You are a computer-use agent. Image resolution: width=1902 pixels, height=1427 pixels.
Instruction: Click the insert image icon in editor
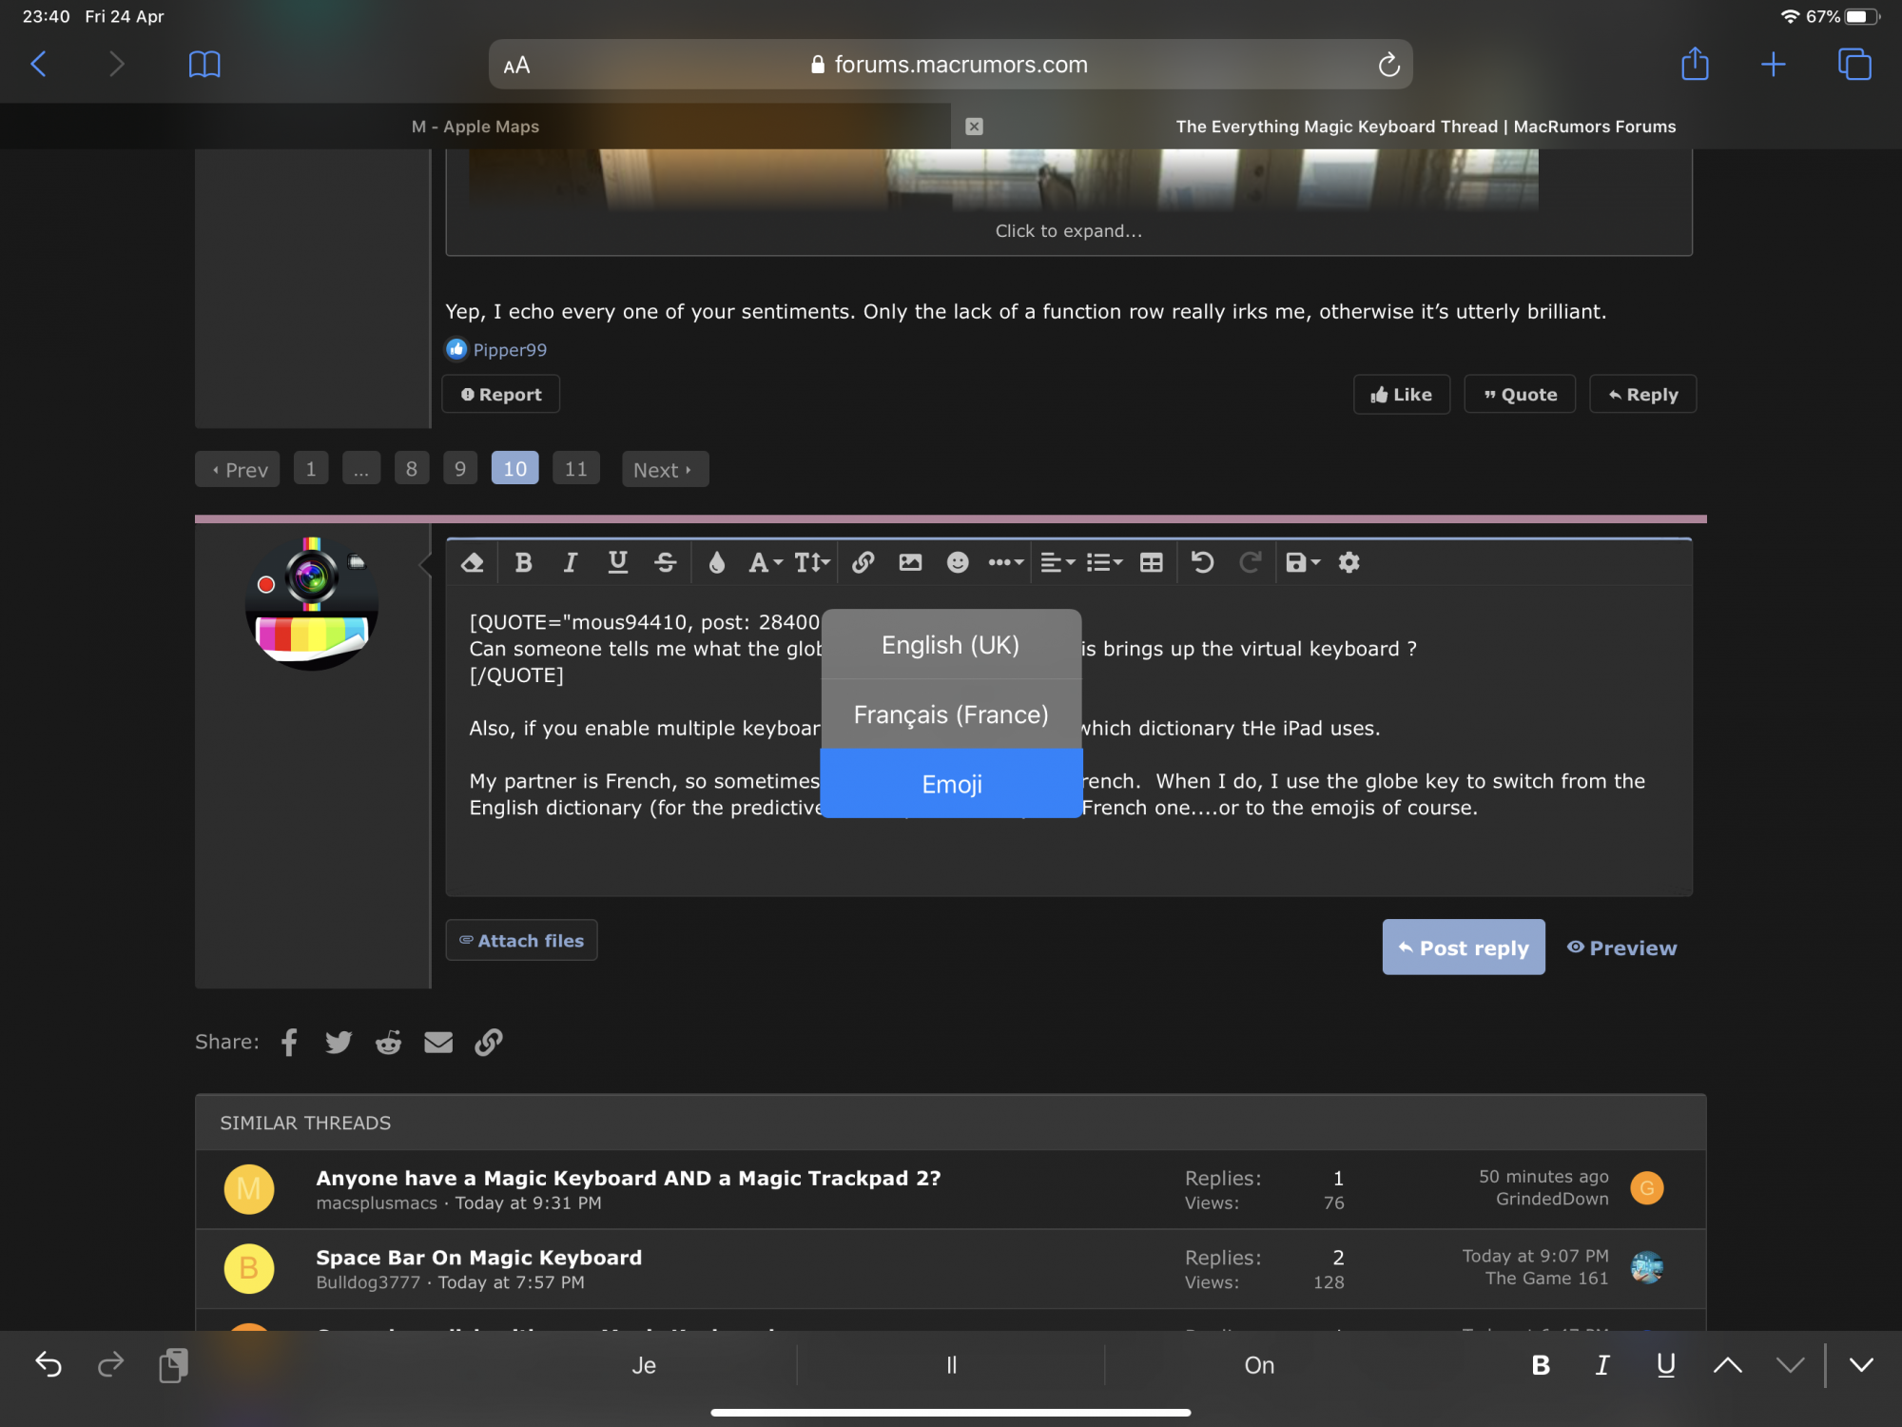coord(910,562)
